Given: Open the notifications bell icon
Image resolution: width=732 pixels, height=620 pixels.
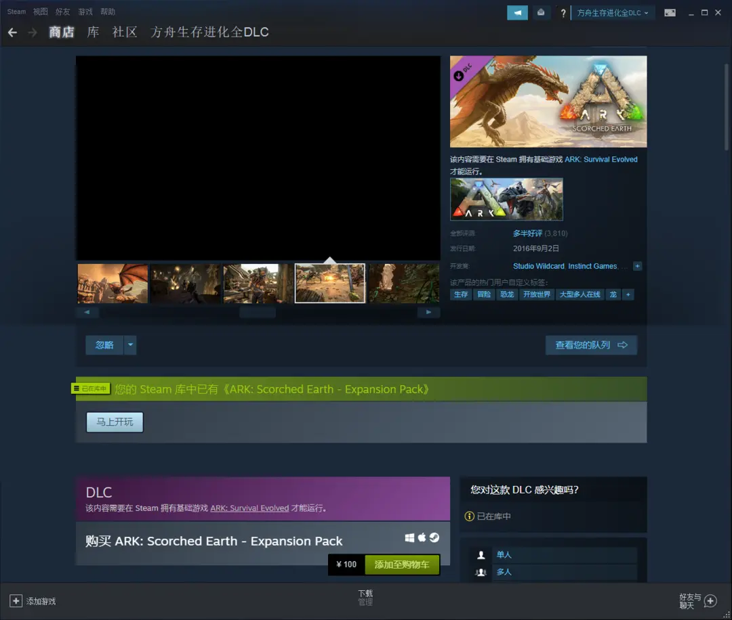Looking at the screenshot, I should [x=541, y=13].
